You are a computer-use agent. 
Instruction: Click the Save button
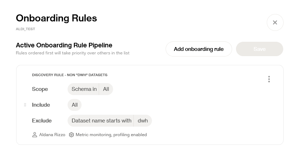(259, 49)
